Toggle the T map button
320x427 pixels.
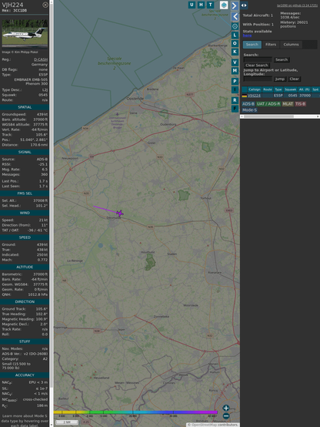210,5
